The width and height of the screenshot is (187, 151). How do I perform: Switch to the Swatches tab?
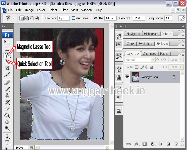145,44
